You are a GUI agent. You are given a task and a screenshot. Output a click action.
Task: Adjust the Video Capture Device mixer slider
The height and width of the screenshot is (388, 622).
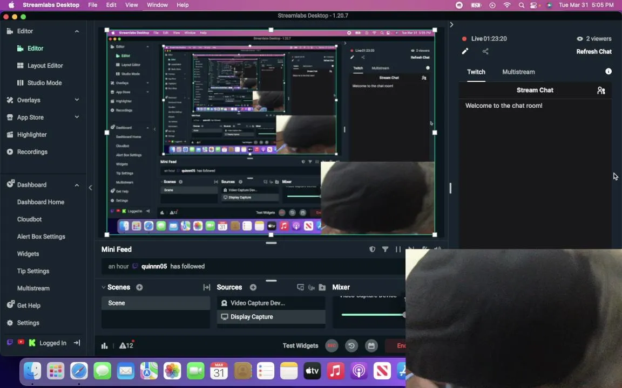coord(373,315)
